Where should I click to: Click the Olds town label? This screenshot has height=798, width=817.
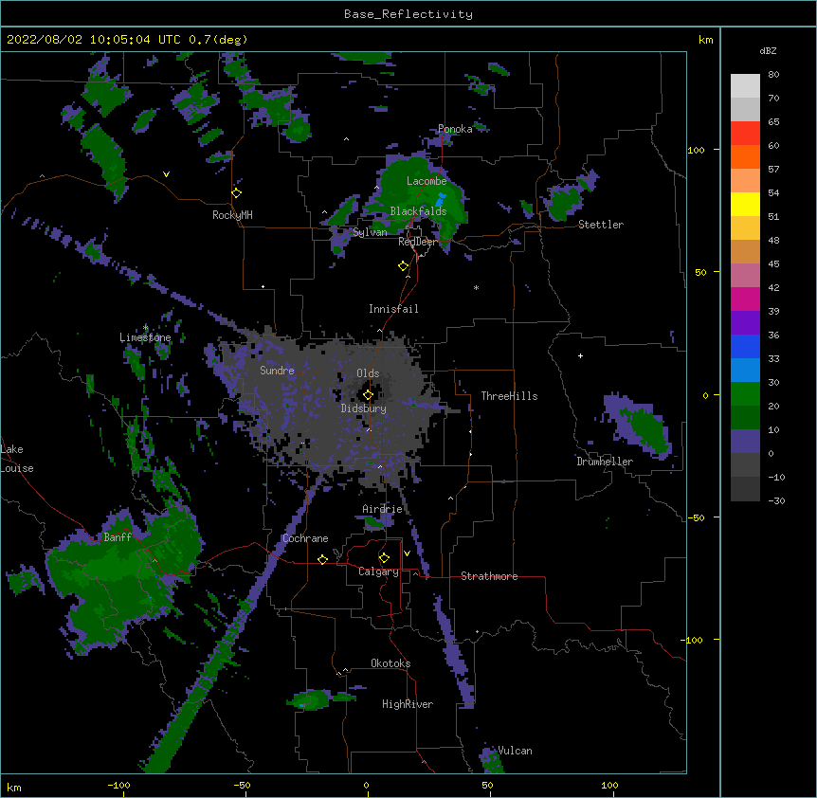pyautogui.click(x=368, y=373)
